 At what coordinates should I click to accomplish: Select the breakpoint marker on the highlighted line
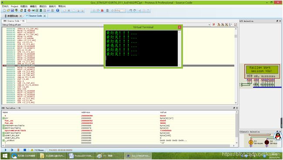[3, 66]
